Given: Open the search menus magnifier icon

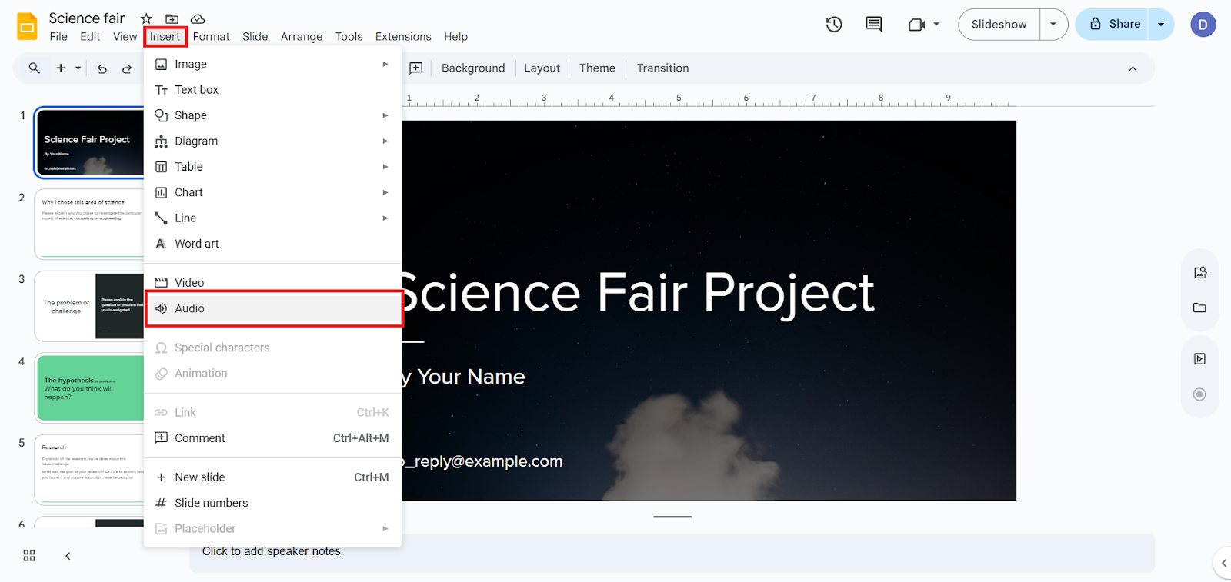Looking at the screenshot, I should coord(35,68).
